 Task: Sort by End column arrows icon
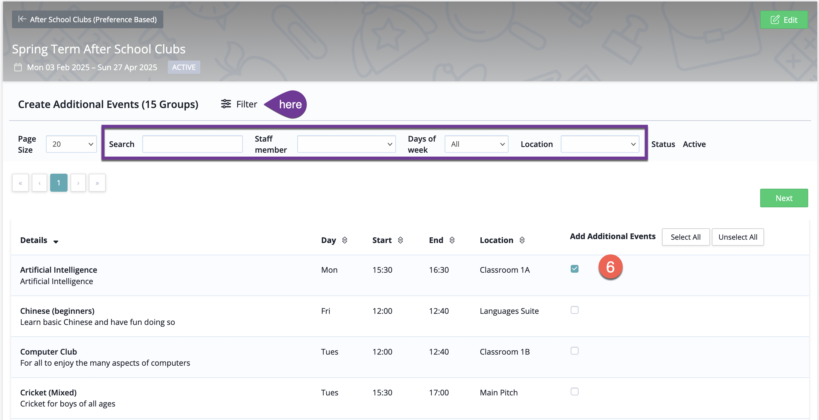click(x=452, y=240)
